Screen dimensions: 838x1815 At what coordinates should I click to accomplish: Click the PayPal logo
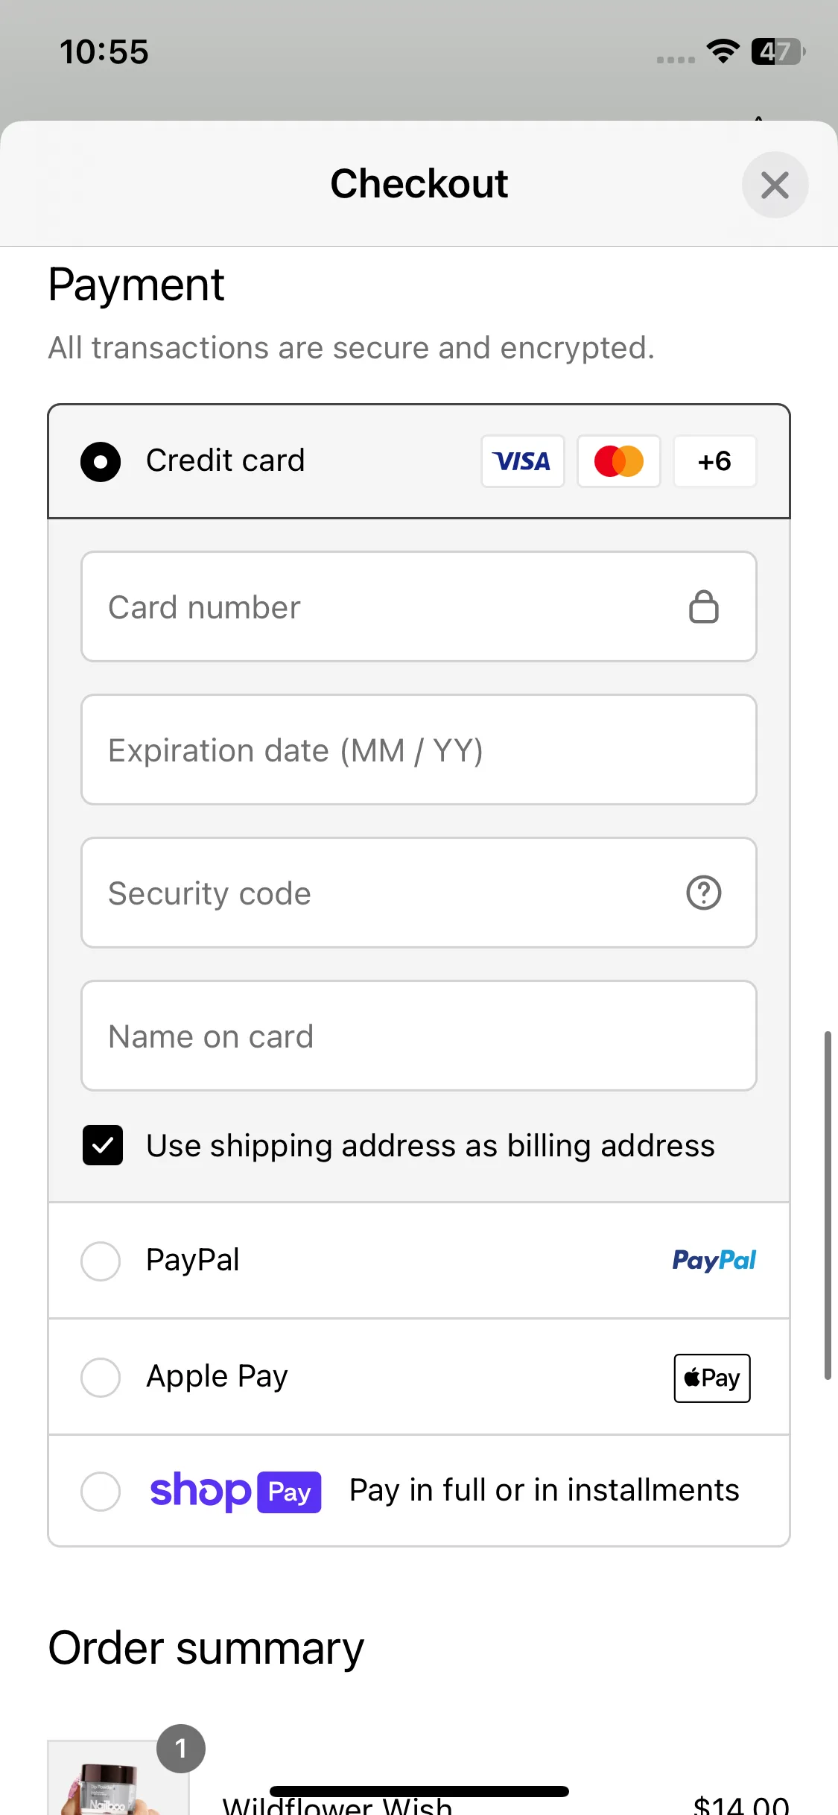click(x=714, y=1260)
